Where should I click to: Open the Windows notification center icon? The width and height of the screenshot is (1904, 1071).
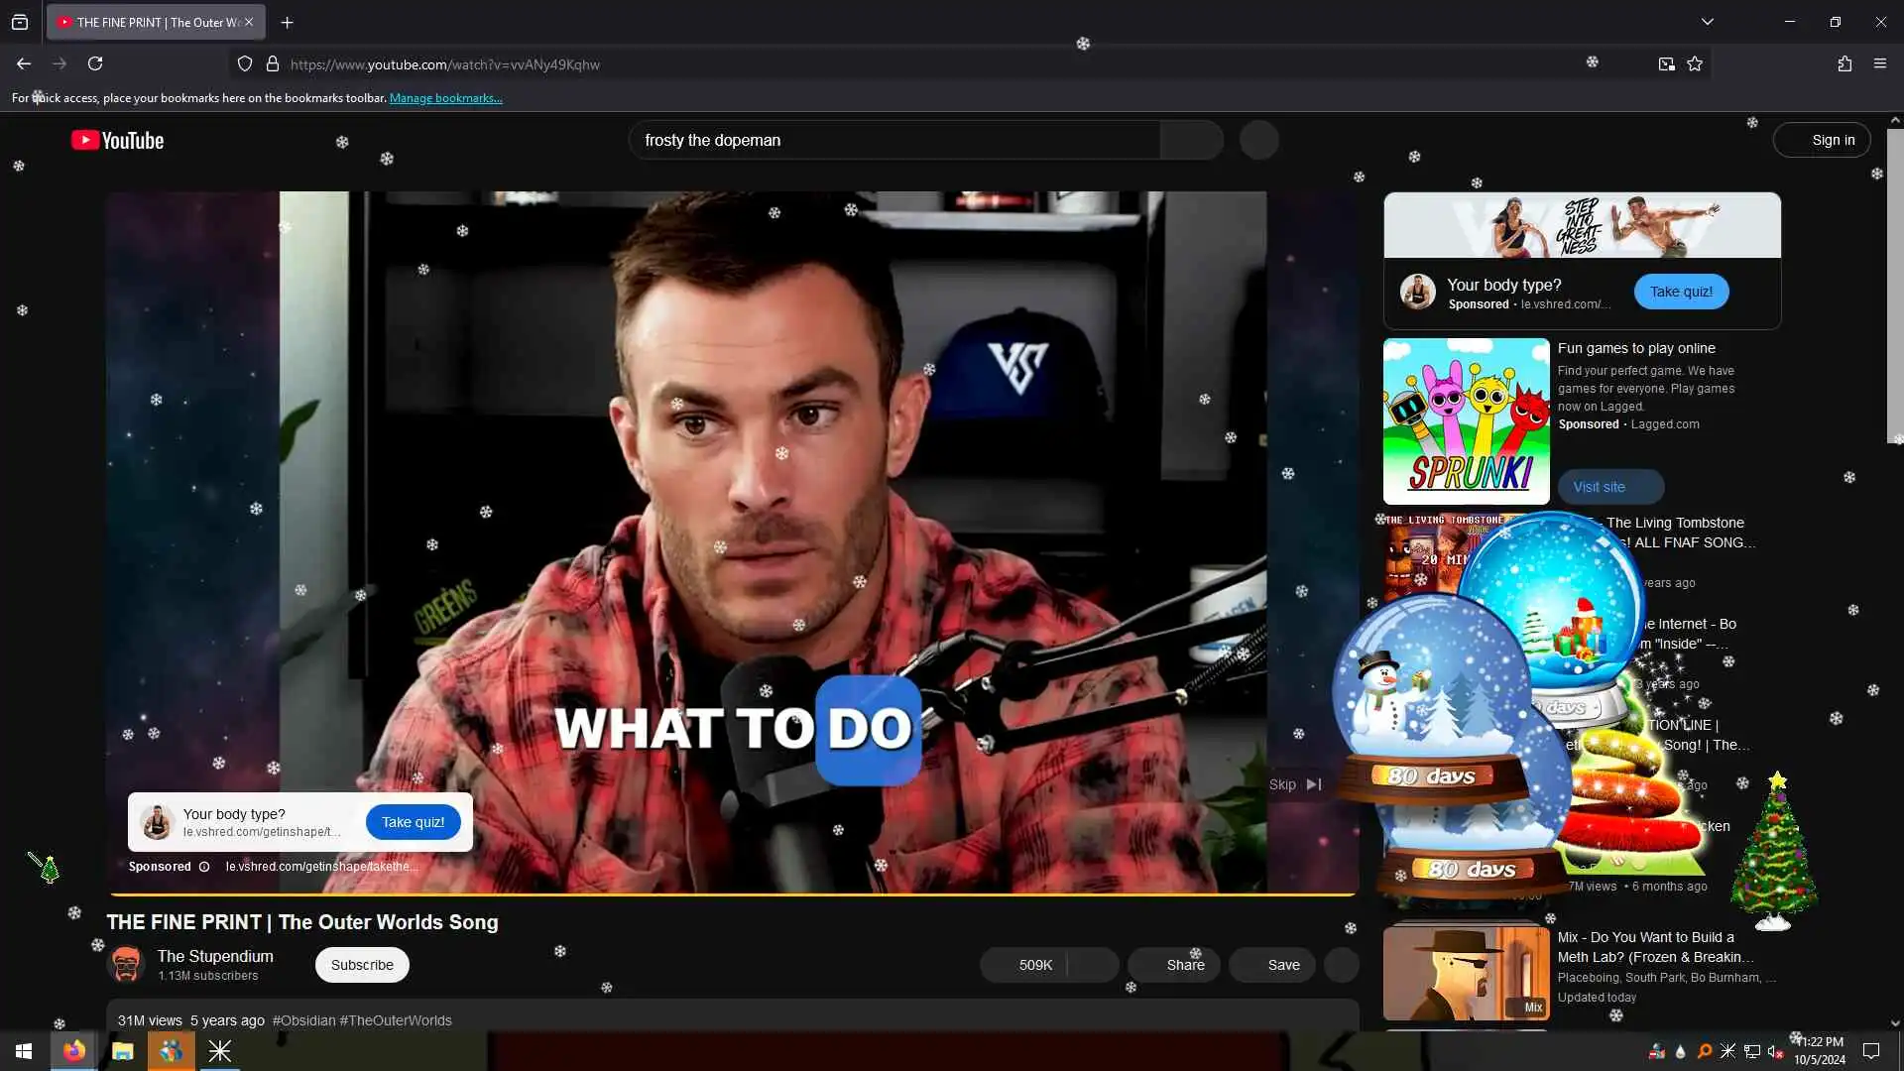point(1871,1051)
